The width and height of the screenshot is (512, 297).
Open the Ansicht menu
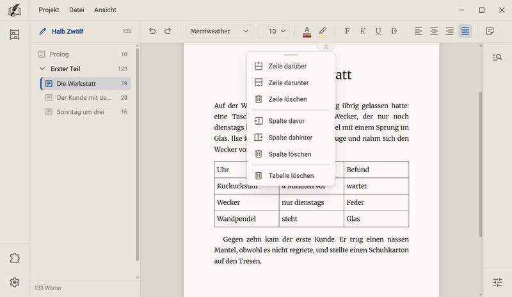(105, 10)
